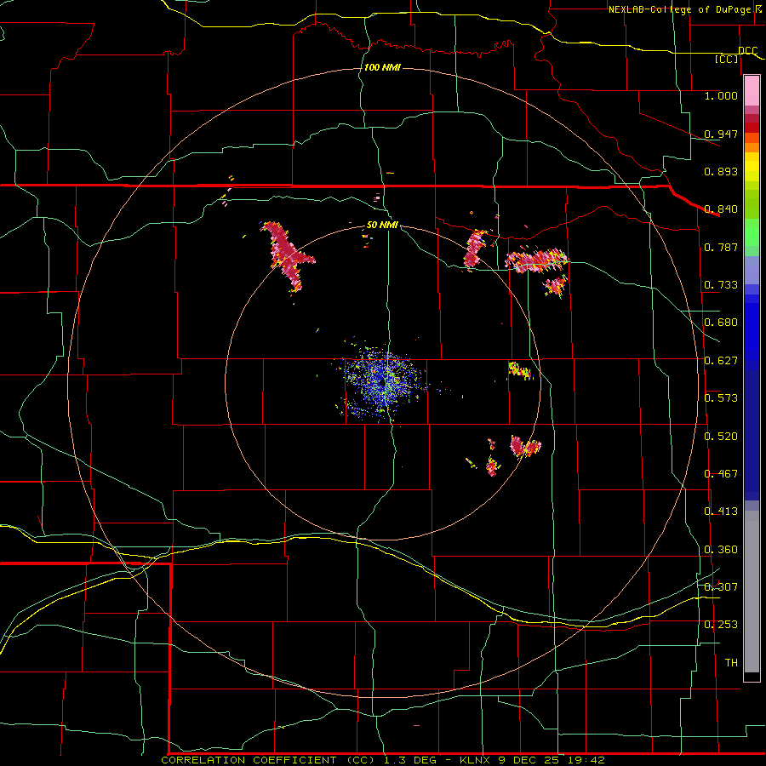
Task: Click the heart-shaped red echo southeast of radar
Action: tap(525, 446)
